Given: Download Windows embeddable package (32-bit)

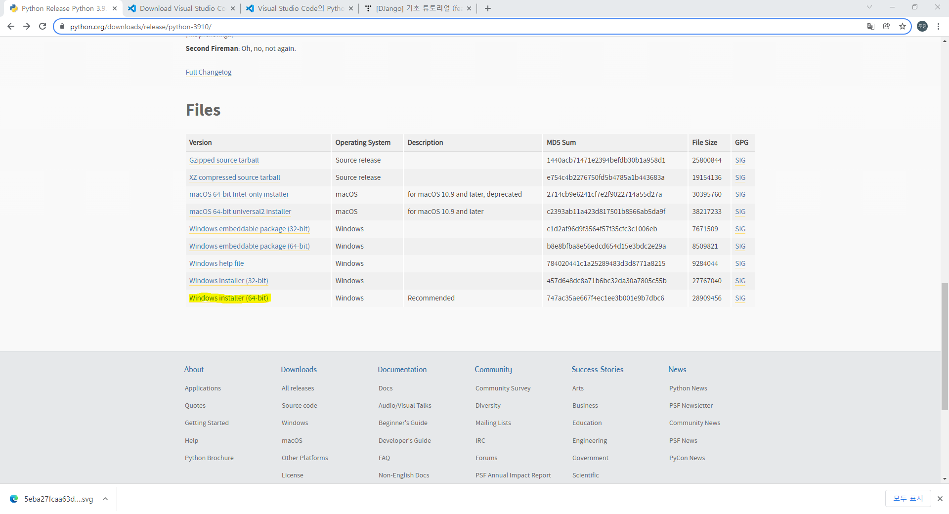Looking at the screenshot, I should coord(249,229).
